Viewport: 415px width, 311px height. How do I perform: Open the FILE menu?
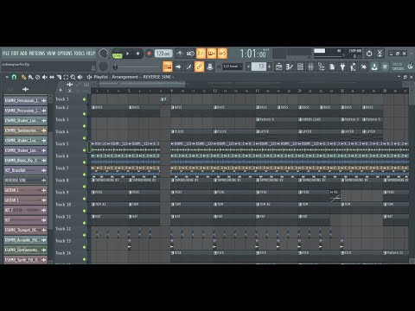point(6,54)
